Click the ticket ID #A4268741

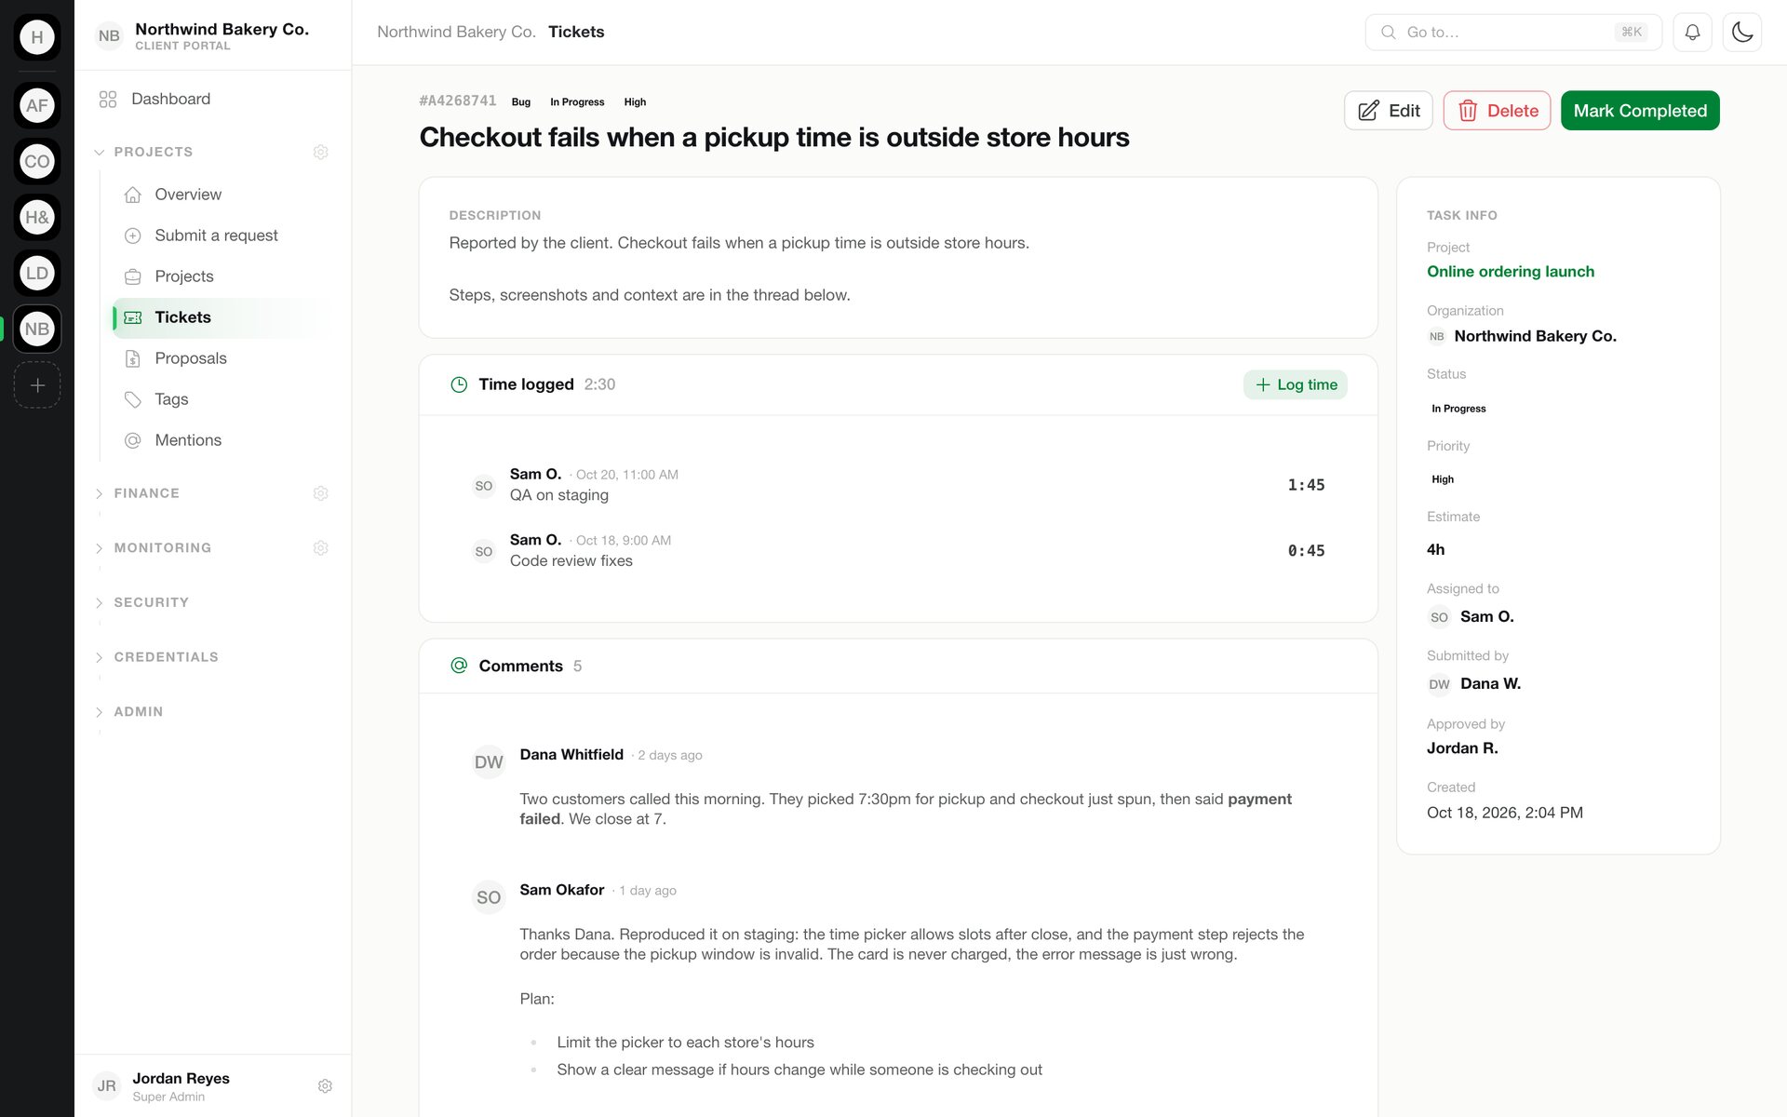pos(458,101)
